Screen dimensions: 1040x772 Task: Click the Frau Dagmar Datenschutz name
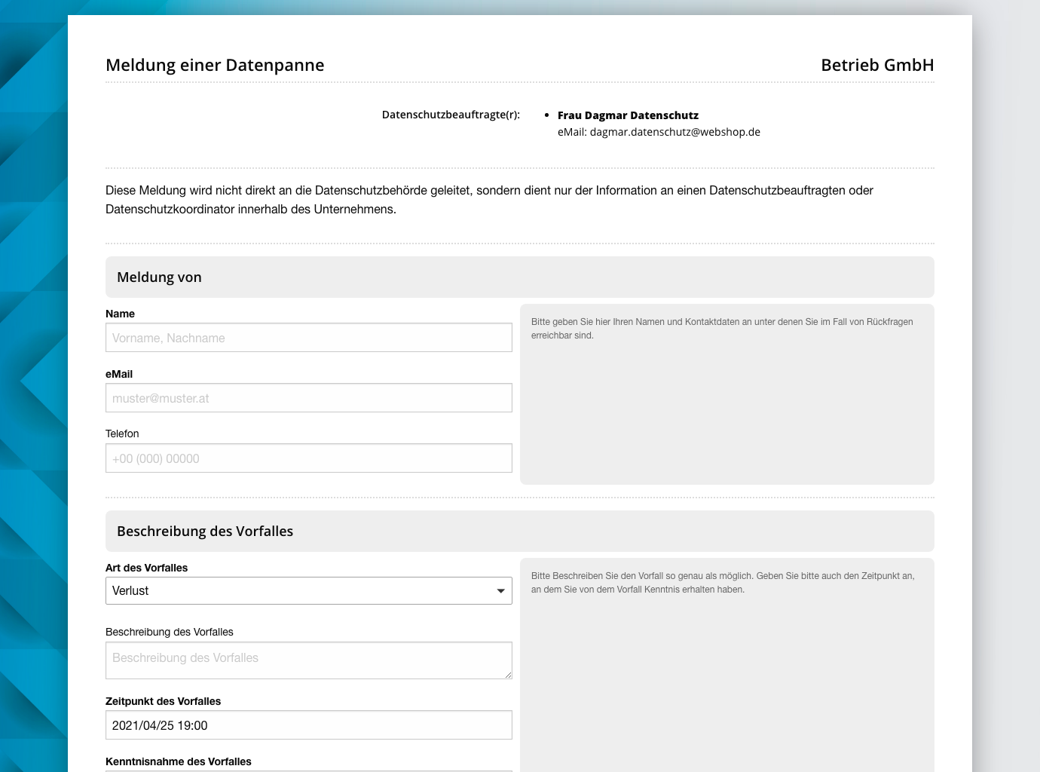(x=628, y=115)
